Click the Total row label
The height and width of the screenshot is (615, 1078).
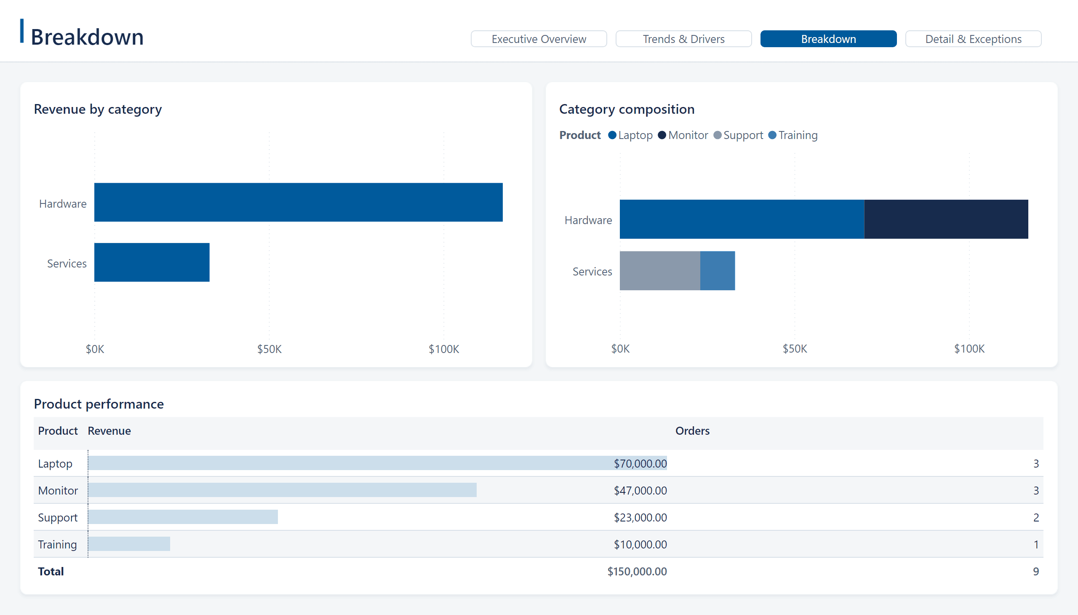pos(51,572)
